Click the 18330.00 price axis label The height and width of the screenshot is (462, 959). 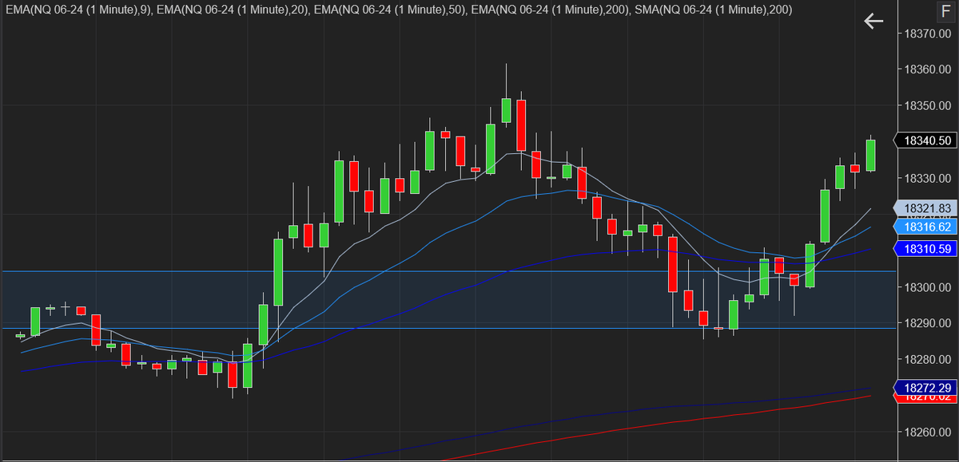point(927,178)
